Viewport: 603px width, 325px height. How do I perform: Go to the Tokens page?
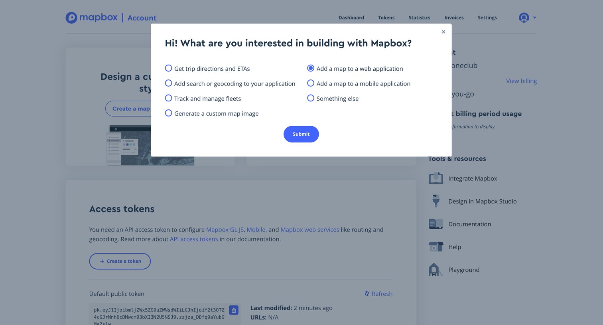point(386,18)
